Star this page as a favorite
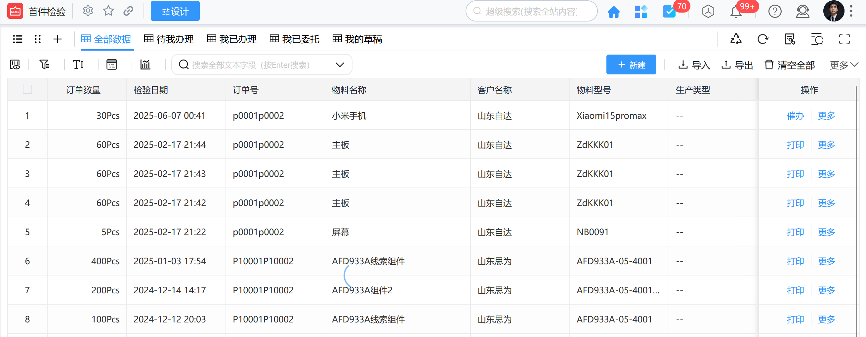The image size is (866, 337). pyautogui.click(x=108, y=11)
